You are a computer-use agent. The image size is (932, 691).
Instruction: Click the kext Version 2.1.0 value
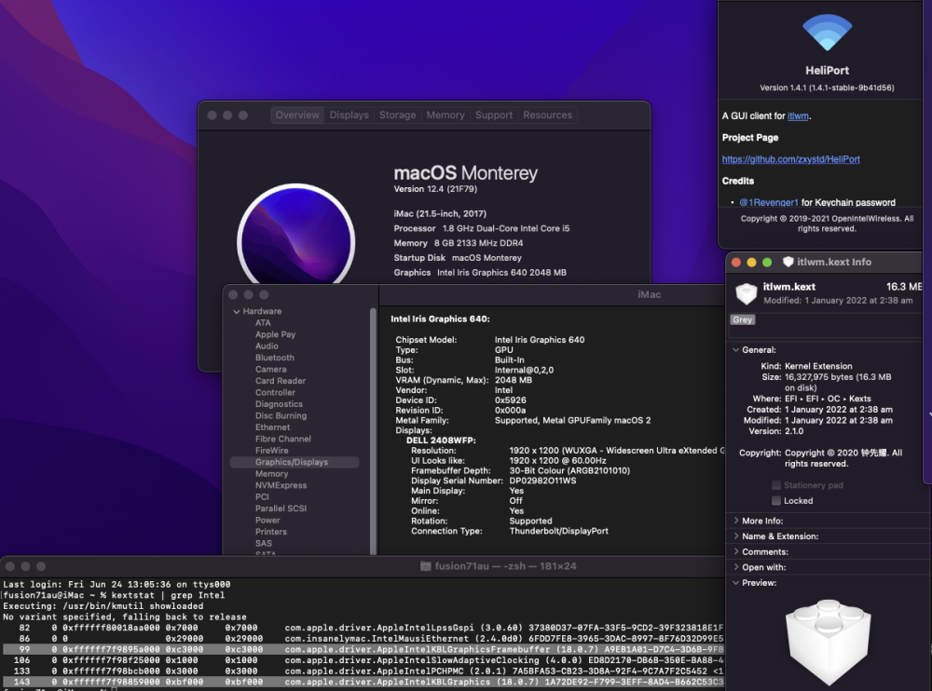click(x=793, y=431)
